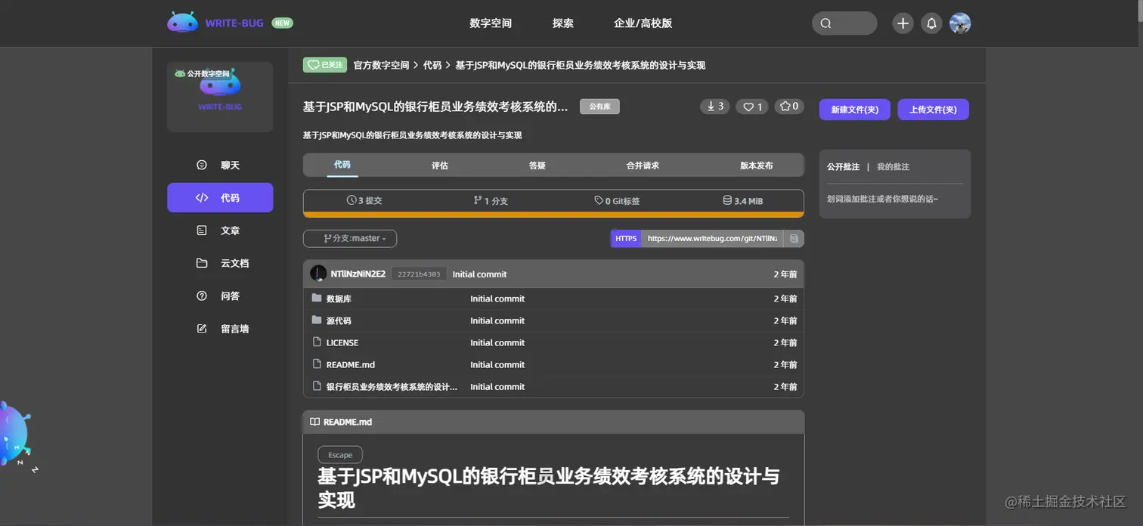Click the plus icon to create new content
The image size is (1143, 526).
click(902, 23)
